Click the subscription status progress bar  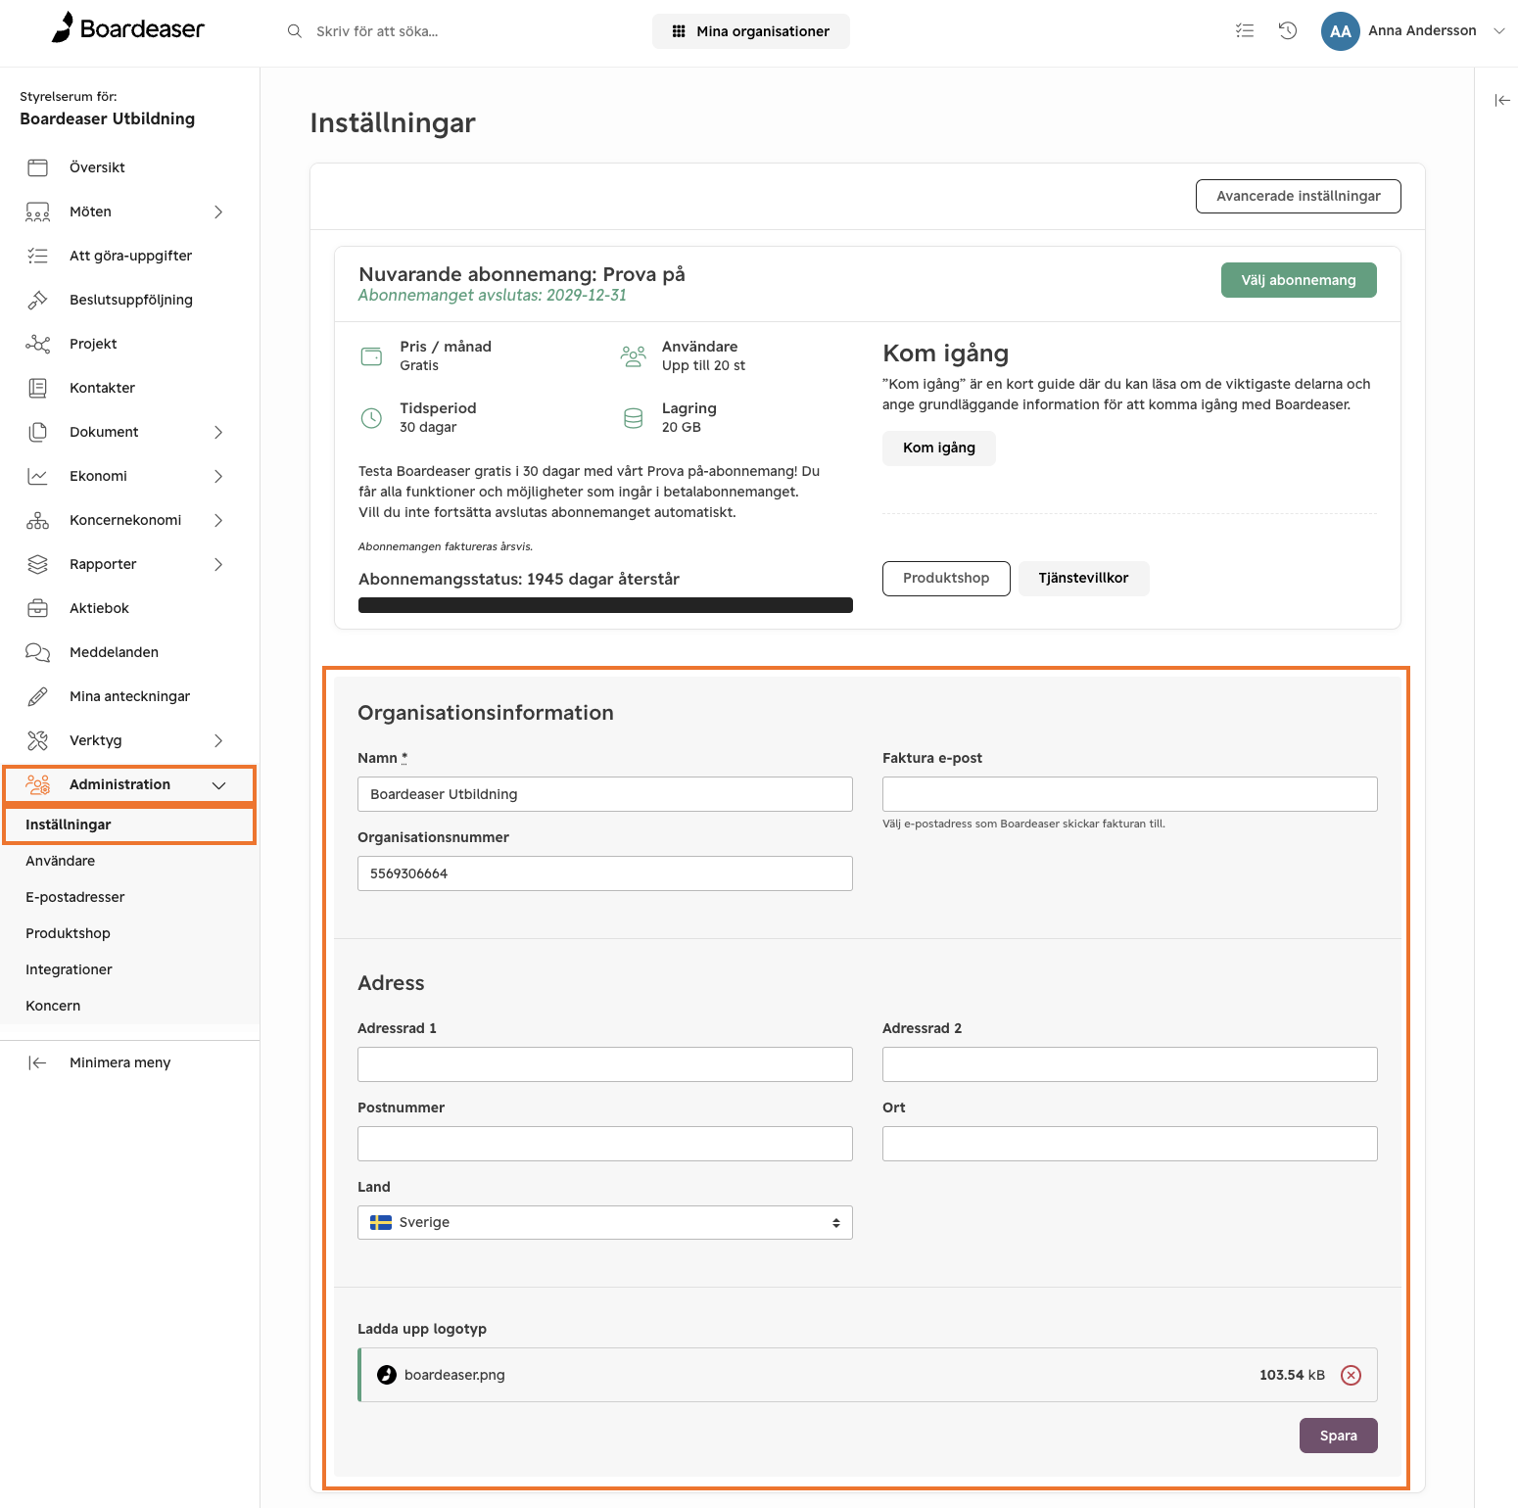tap(605, 605)
